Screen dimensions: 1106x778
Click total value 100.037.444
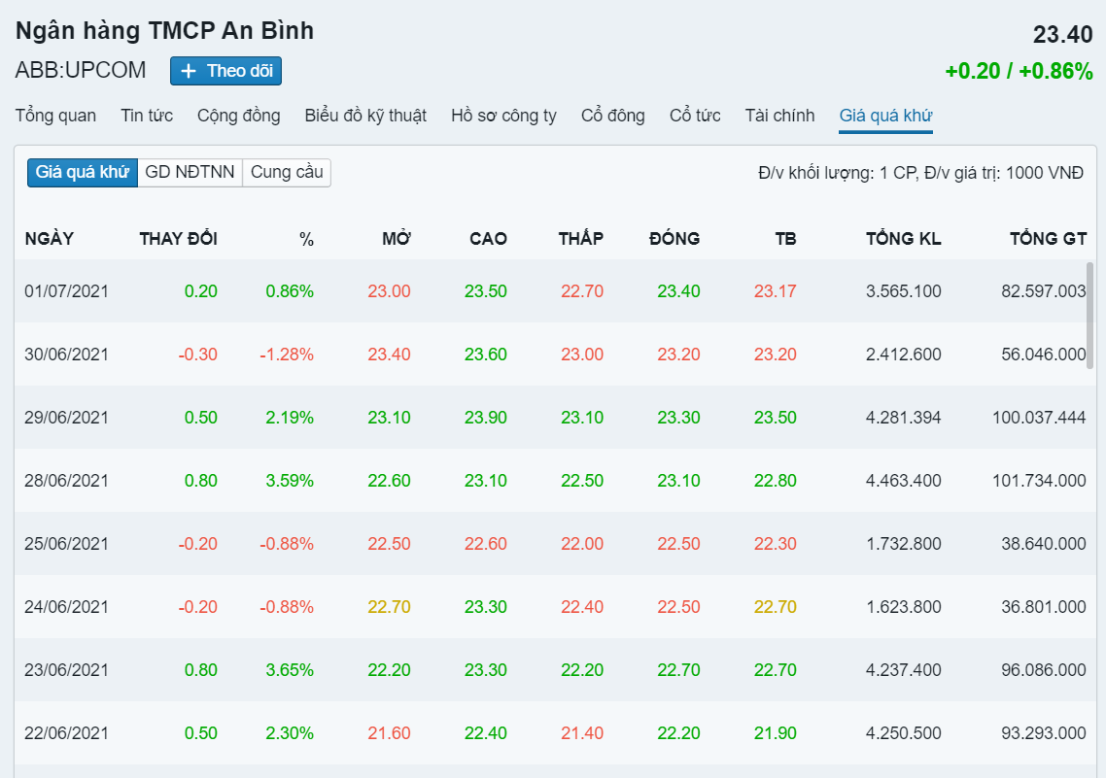[x=1039, y=418]
